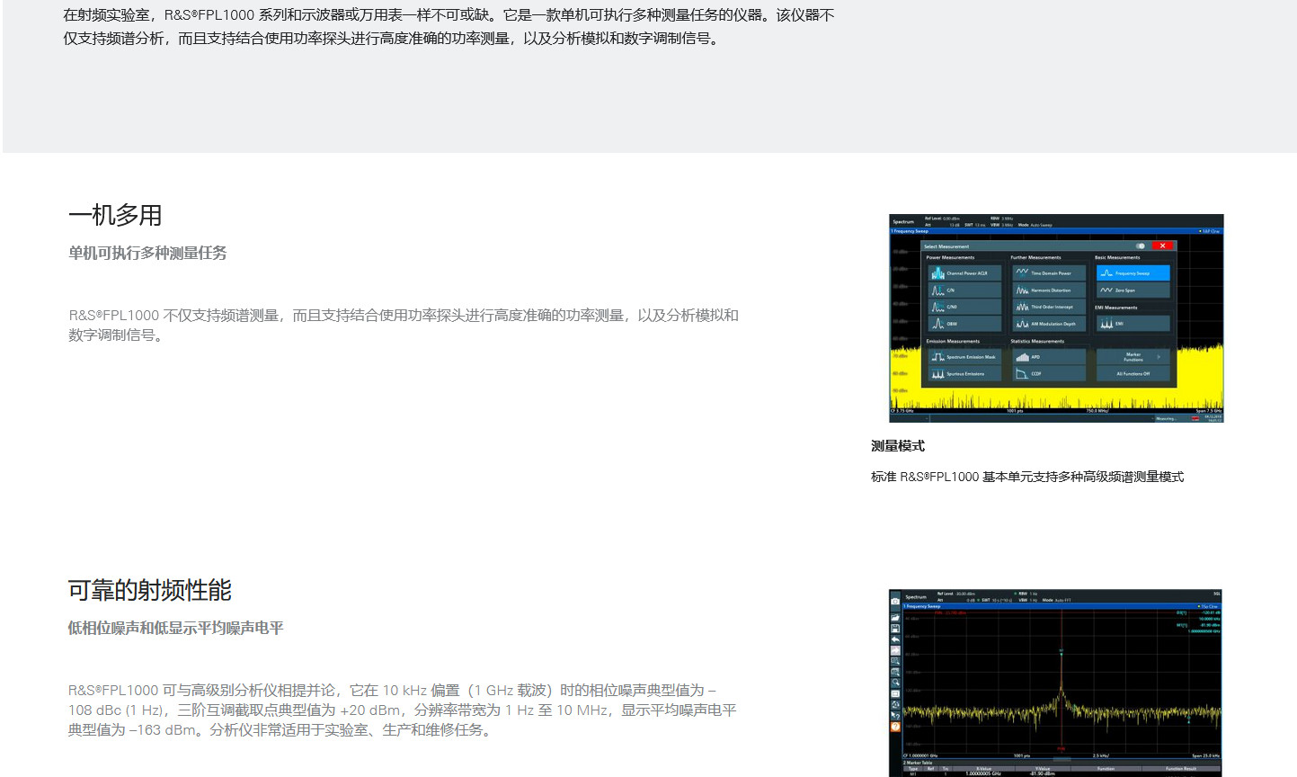The width and height of the screenshot is (1297, 777).
Task: Select the Frequency Sweep basic measurement
Action: (1133, 273)
